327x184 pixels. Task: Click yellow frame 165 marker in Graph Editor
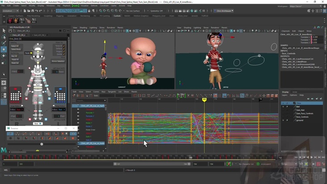pos(204,100)
